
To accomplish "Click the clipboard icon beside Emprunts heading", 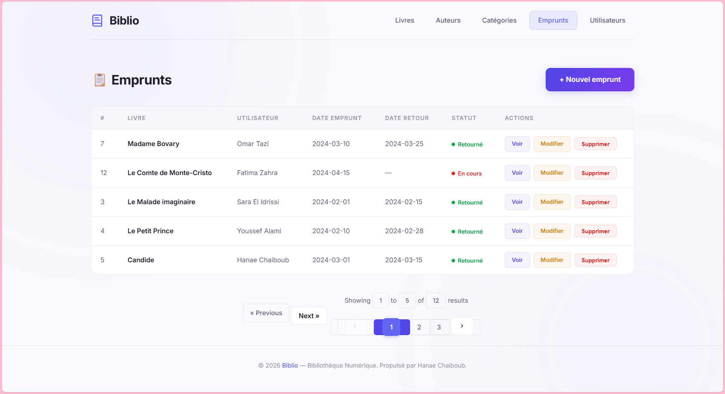I will [x=100, y=80].
